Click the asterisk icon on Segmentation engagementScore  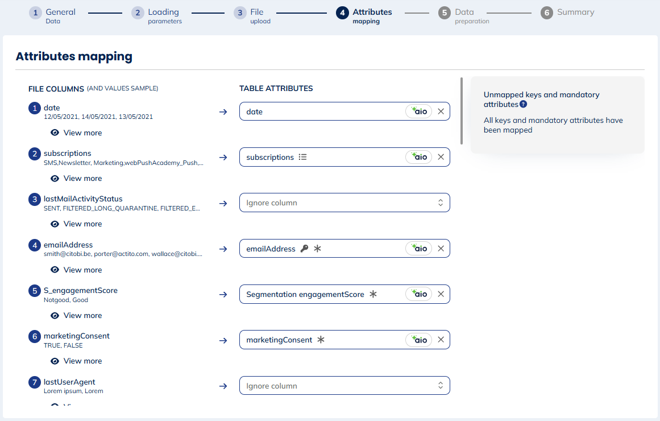pyautogui.click(x=373, y=294)
